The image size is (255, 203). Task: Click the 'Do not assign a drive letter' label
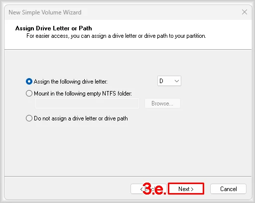pyautogui.click(x=81, y=118)
